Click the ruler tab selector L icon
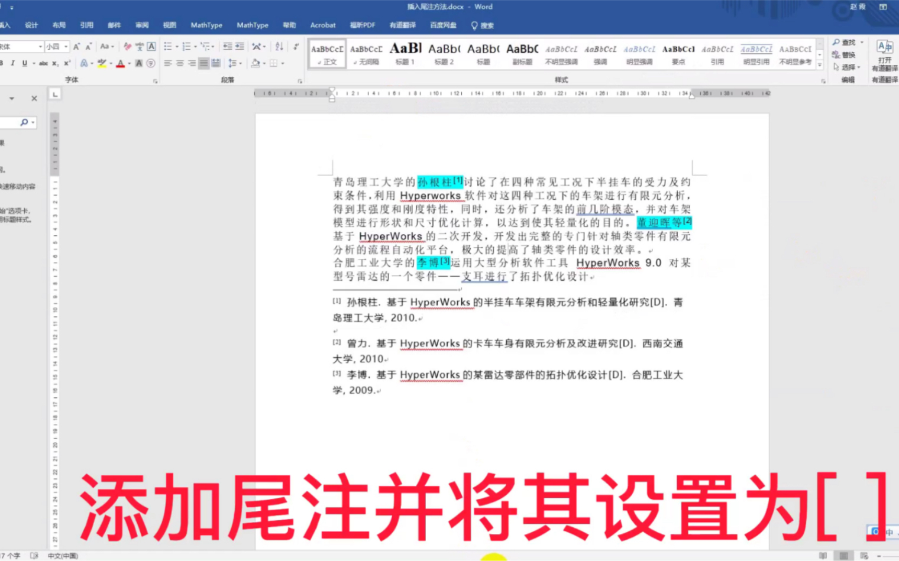The height and width of the screenshot is (561, 899). pyautogui.click(x=55, y=94)
